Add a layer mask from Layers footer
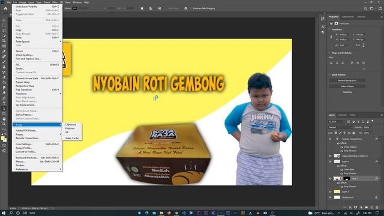Viewport: 384px width, 216px height. [355, 208]
